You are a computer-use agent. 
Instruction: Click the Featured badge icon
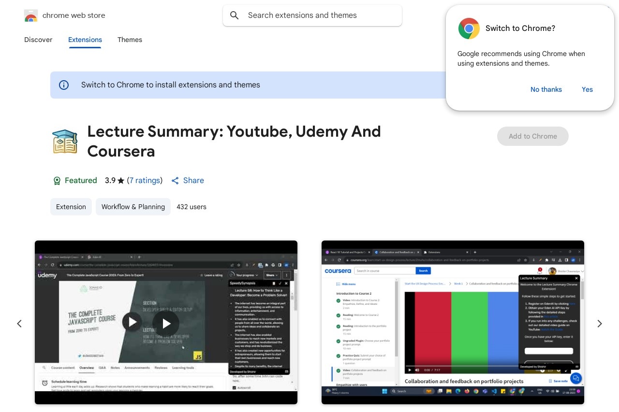click(57, 181)
